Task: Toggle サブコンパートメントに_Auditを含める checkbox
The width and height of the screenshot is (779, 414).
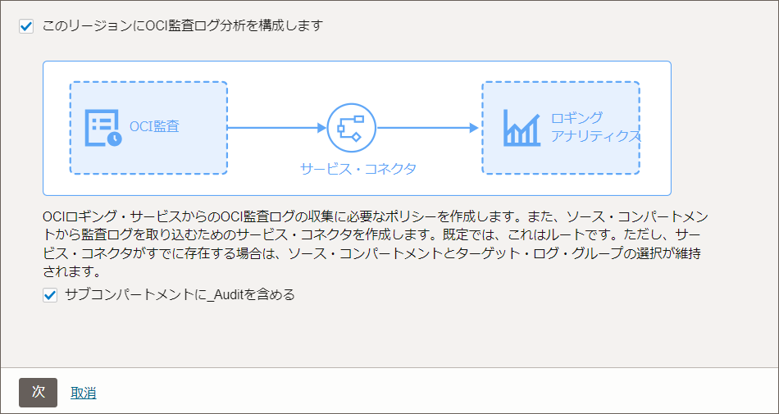Action: pos(50,296)
